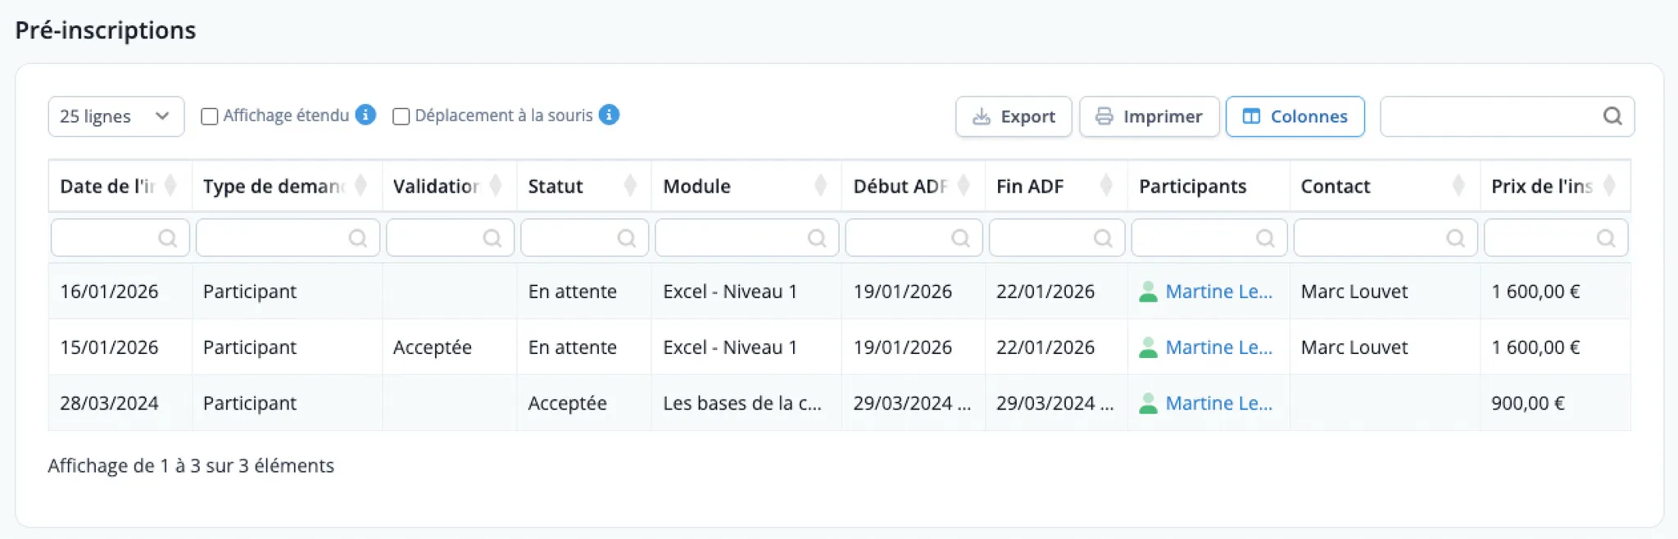Click Fin ADF 29/03/2024 ... cell
1678x539 pixels.
[1055, 403]
